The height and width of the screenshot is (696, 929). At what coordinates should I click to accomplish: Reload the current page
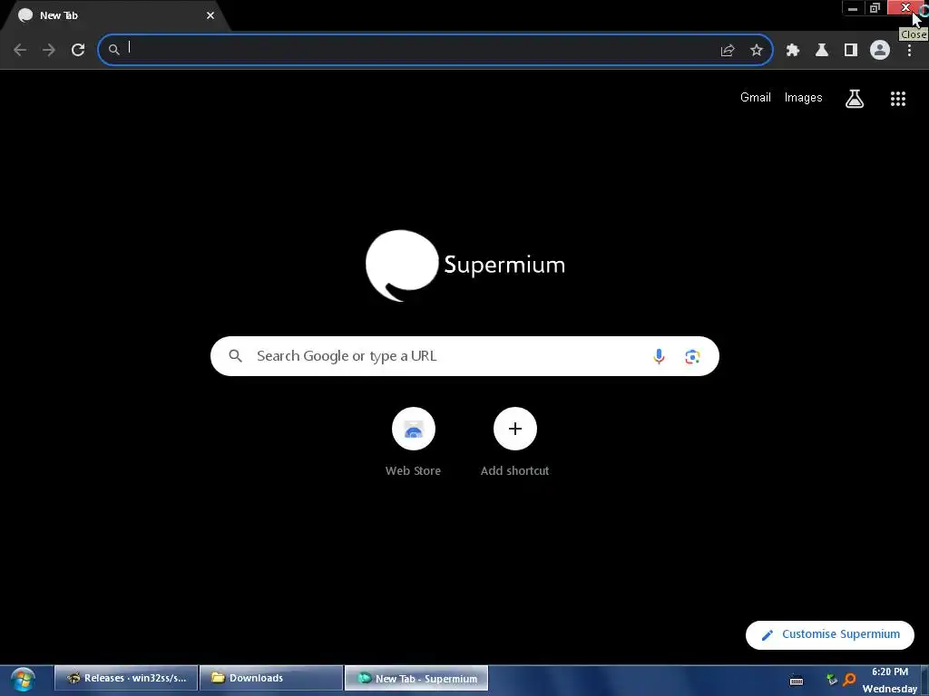coord(78,50)
